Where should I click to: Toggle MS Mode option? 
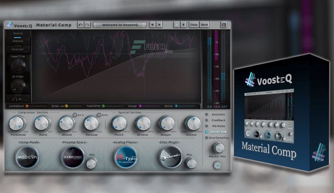(215, 126)
